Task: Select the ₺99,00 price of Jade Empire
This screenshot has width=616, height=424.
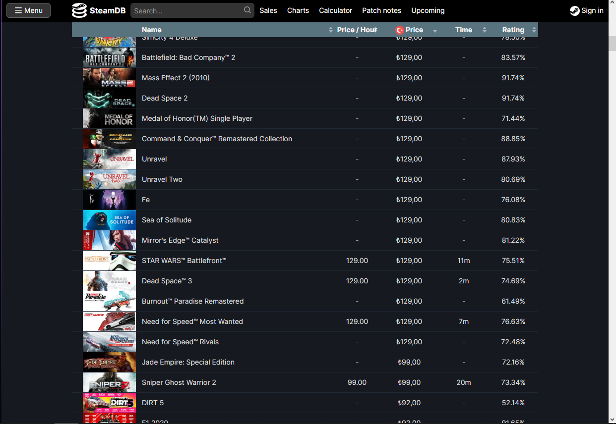Action: 409,362
